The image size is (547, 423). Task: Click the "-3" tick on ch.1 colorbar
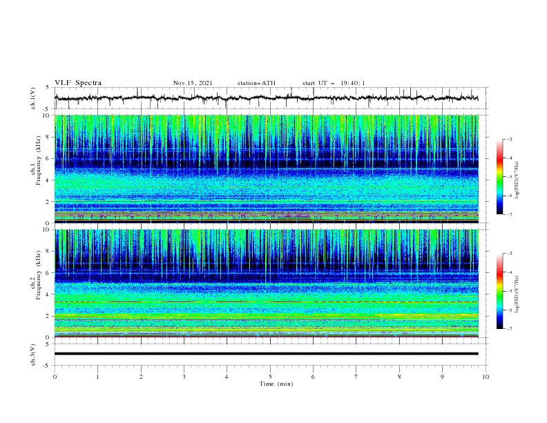click(x=509, y=139)
